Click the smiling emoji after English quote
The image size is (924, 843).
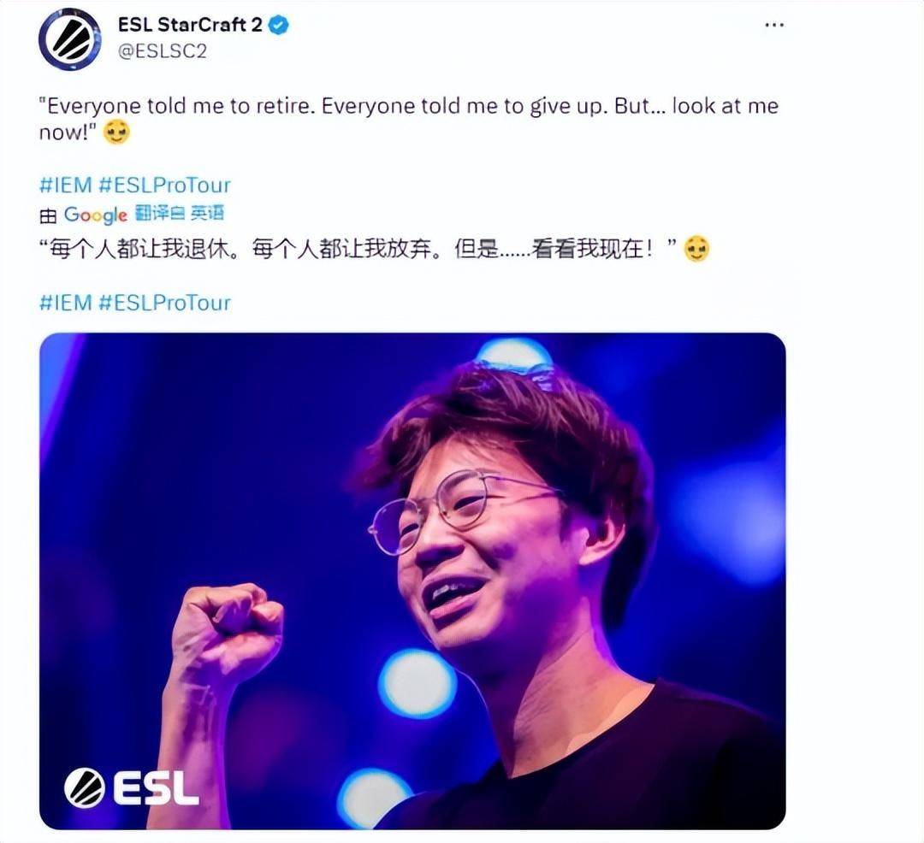pos(116,133)
